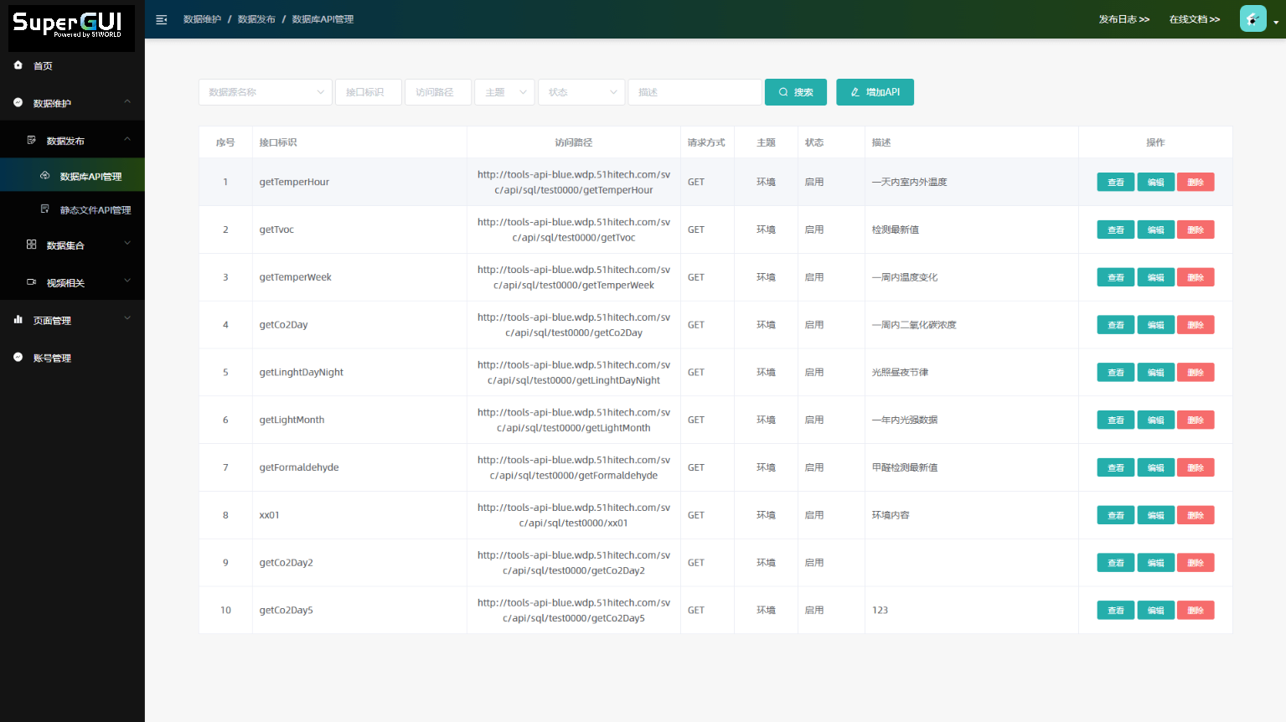This screenshot has width=1286, height=722.
Task: Delete the getTvoc row
Action: (x=1195, y=229)
